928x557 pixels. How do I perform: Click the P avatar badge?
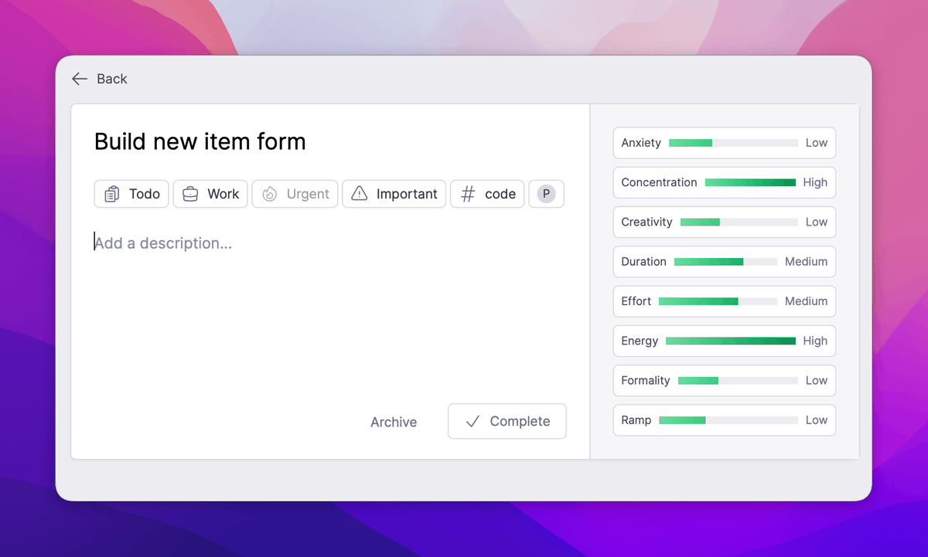pos(547,194)
